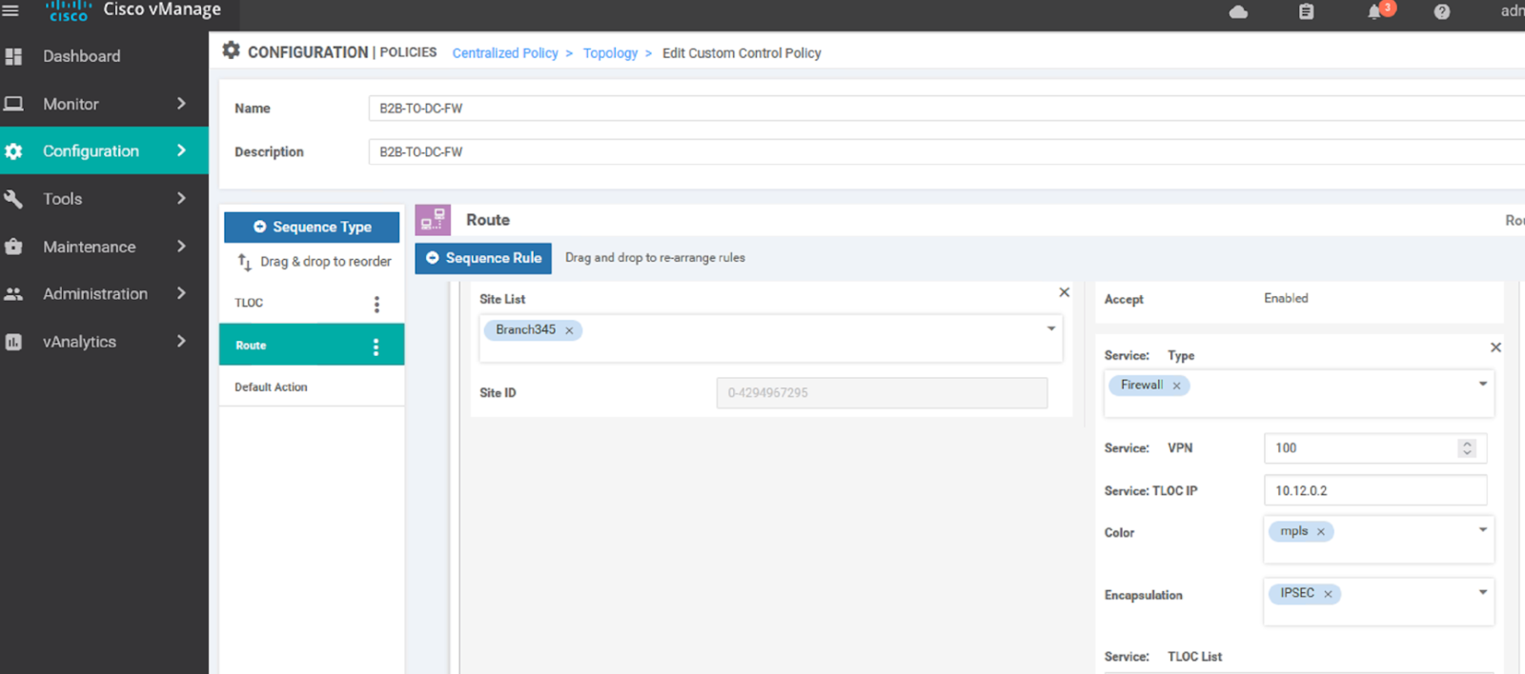Screen dimensions: 1525x674
Task: Click the Branch345 chip label
Action: [x=525, y=330]
